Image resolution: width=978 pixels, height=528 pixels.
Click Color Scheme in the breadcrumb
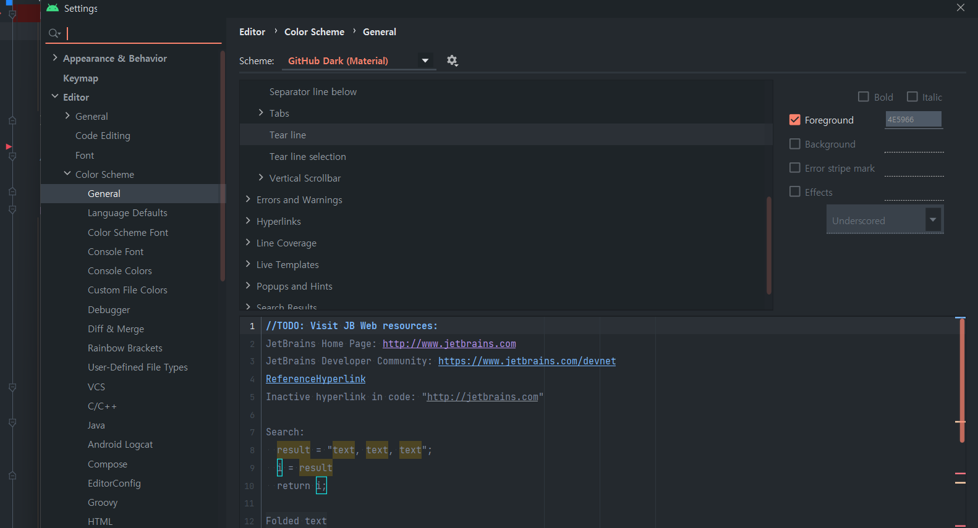coord(314,31)
